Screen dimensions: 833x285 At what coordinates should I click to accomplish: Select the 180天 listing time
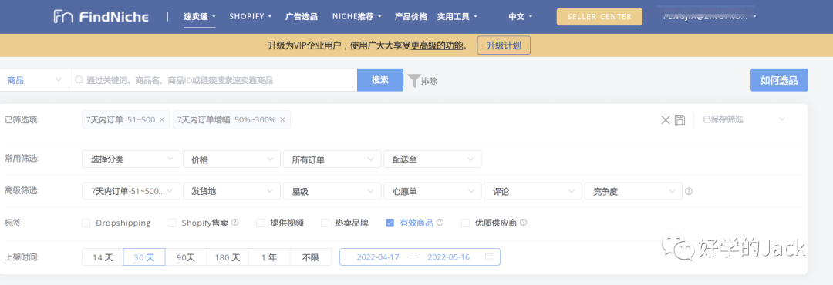tap(228, 257)
